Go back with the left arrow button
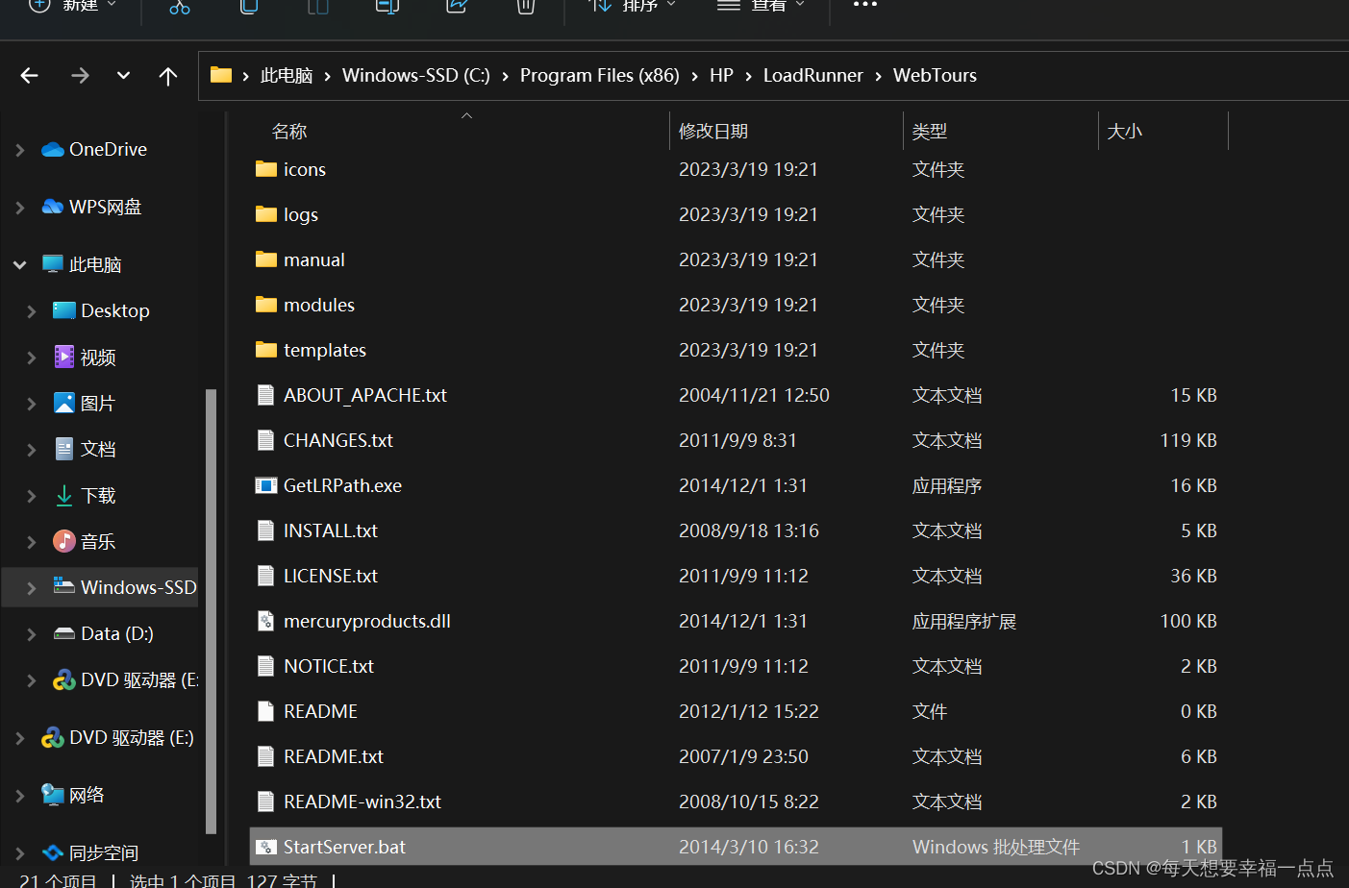Screen dimensions: 1349x888 [x=30, y=75]
